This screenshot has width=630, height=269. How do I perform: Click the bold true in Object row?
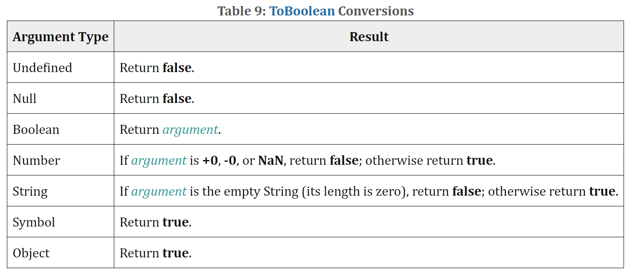175,253
